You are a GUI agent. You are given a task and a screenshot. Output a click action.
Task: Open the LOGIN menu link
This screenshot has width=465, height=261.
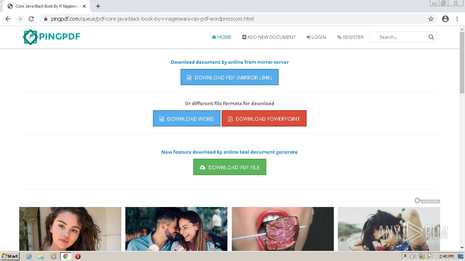pos(316,37)
